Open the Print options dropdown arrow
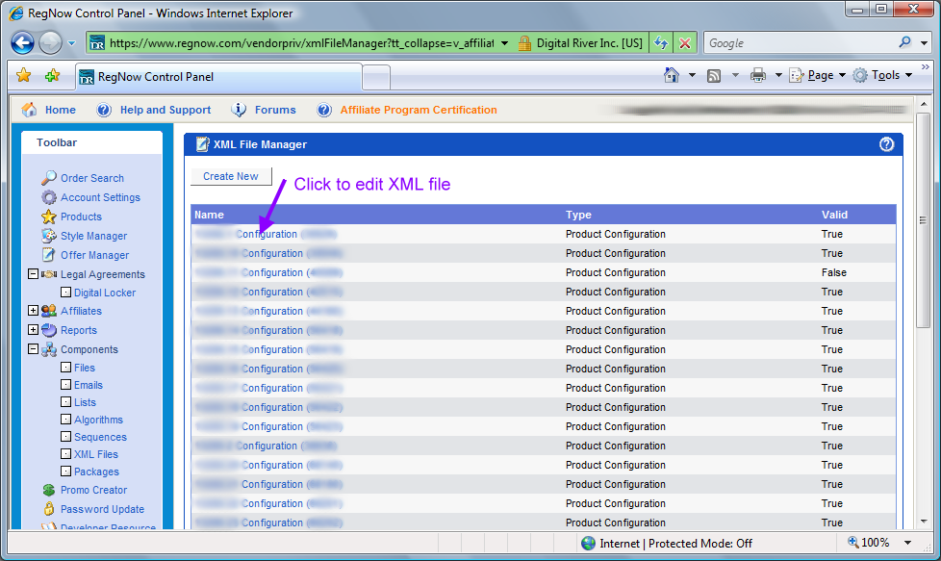 778,76
